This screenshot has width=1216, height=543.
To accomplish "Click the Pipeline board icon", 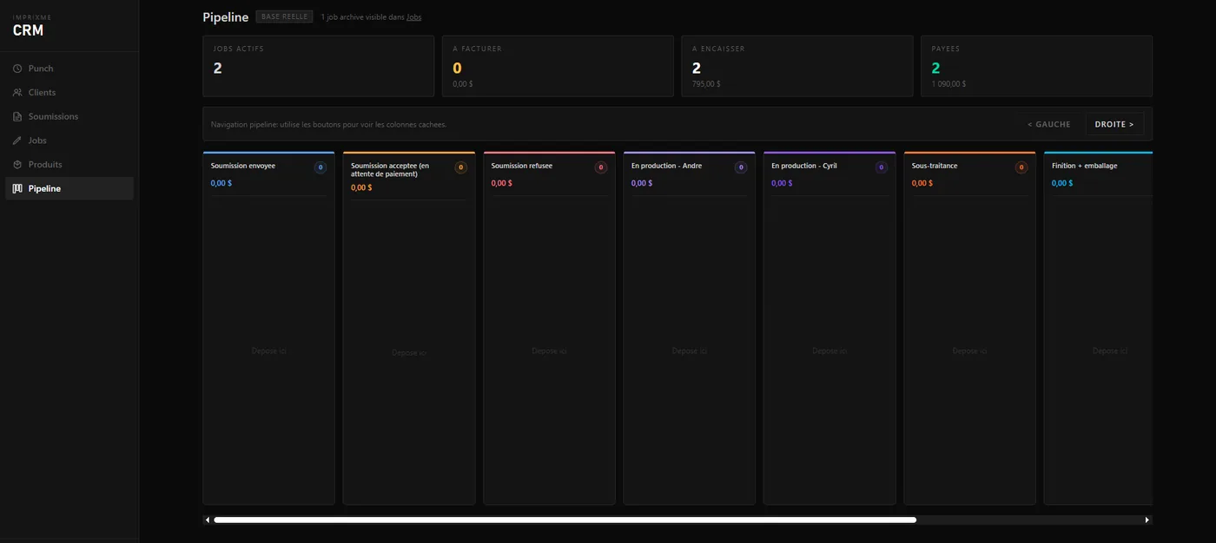I will coord(17,188).
